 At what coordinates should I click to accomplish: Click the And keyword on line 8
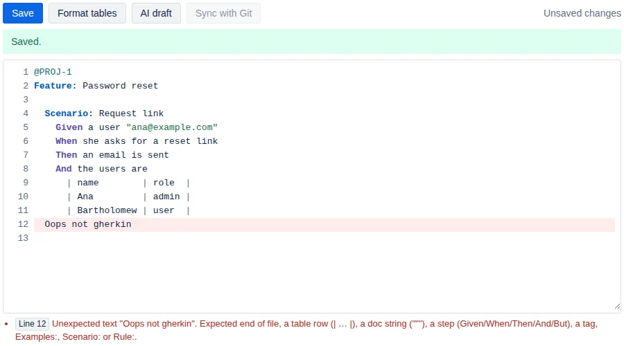pos(64,169)
